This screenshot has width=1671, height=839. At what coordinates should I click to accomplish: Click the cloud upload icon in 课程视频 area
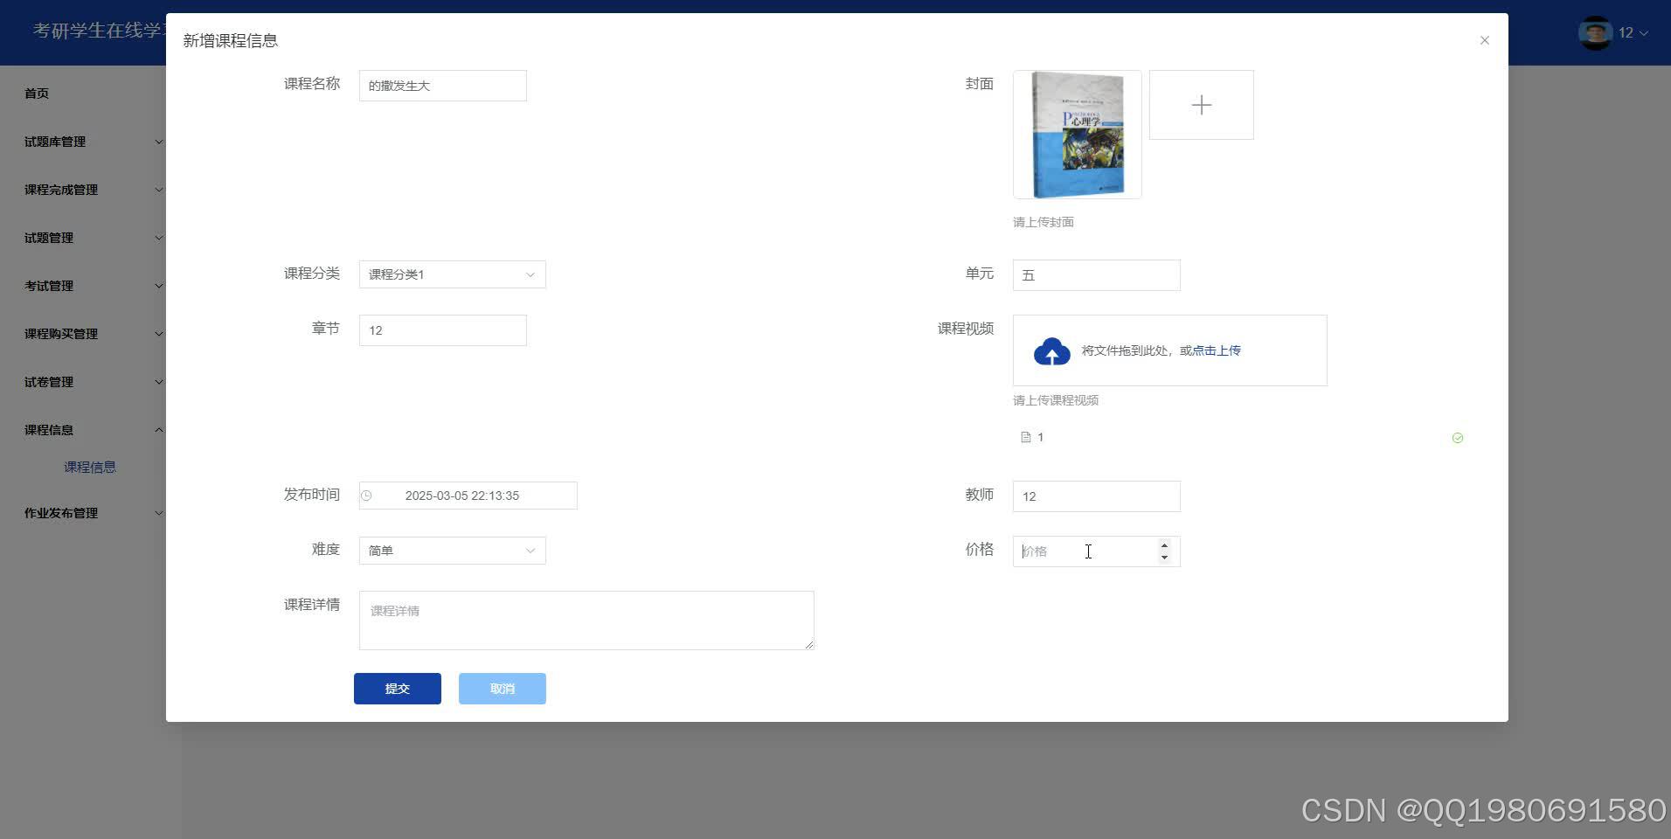pyautogui.click(x=1051, y=350)
